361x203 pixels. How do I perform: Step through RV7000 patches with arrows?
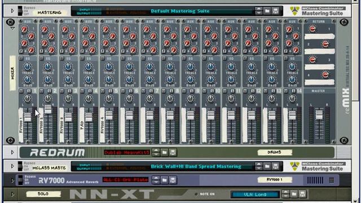click(x=156, y=180)
